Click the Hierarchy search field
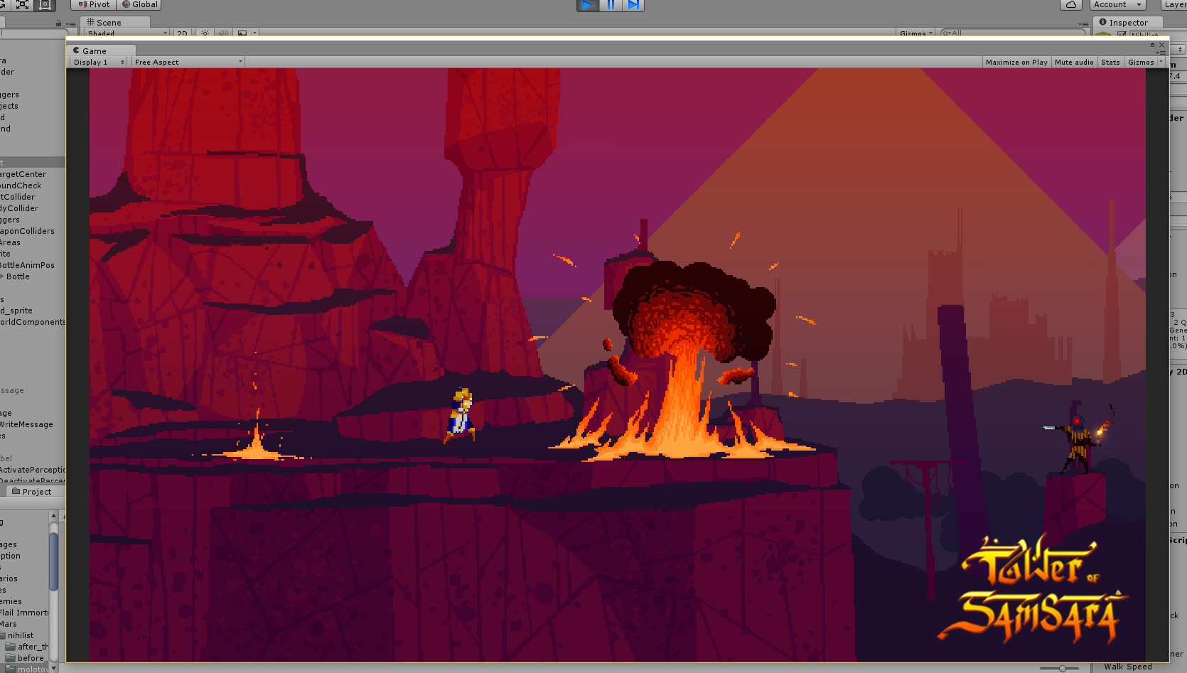The height and width of the screenshot is (673, 1187). [x=33, y=33]
